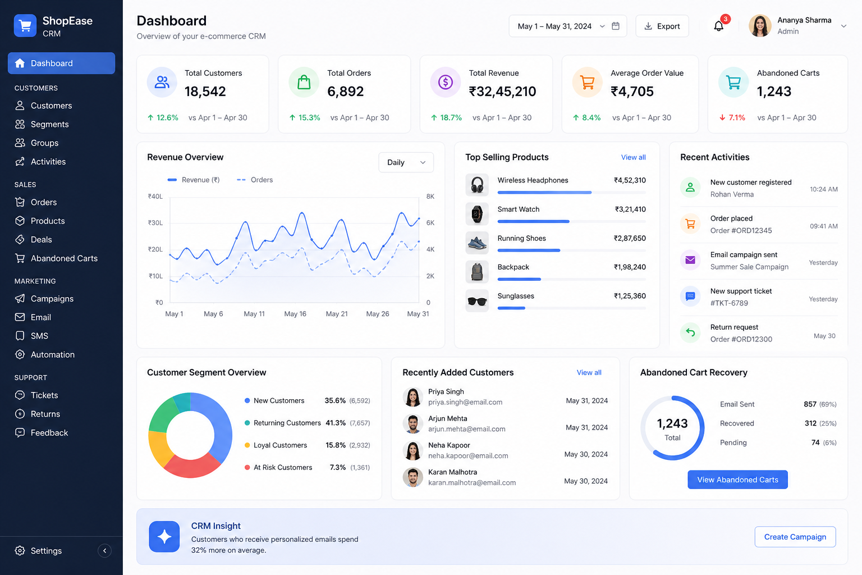Click Priya Singh's avatar
This screenshot has height=575, width=862.
point(413,397)
